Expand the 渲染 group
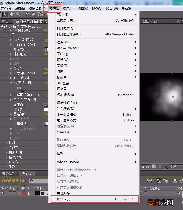The height and width of the screenshot is (210, 183). tap(6, 167)
